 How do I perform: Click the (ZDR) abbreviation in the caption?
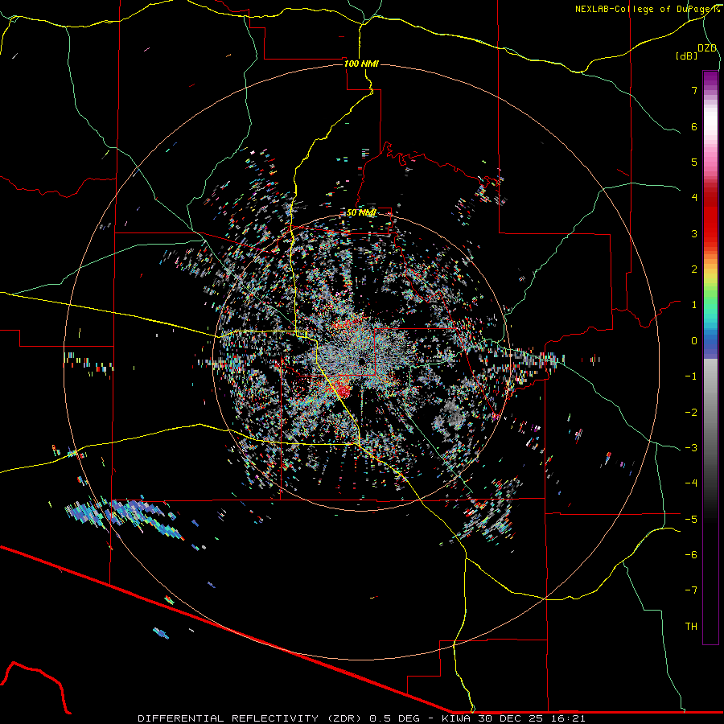tap(346, 718)
